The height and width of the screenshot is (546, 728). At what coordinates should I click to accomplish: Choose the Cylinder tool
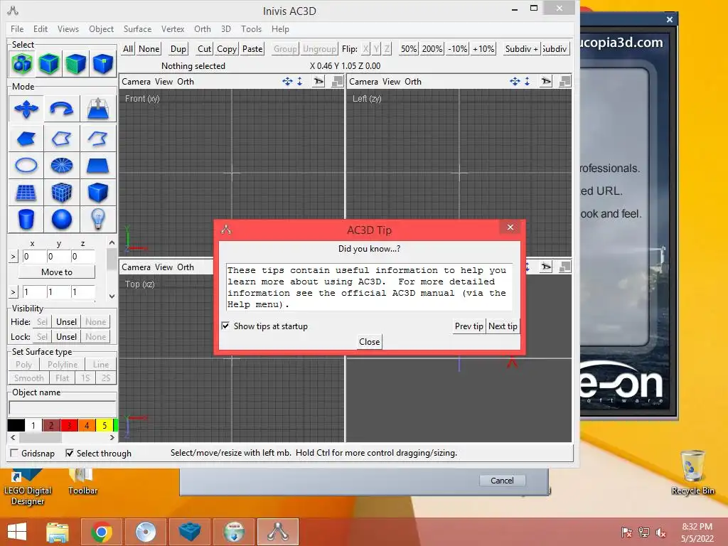pyautogui.click(x=26, y=219)
